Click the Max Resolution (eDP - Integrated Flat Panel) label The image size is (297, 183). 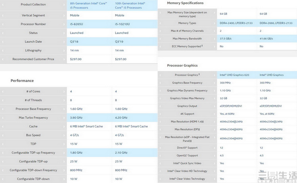click(187, 139)
